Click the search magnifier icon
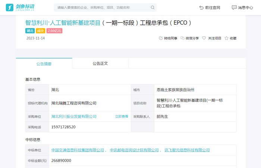This screenshot has width=261, height=168. coord(152,7)
